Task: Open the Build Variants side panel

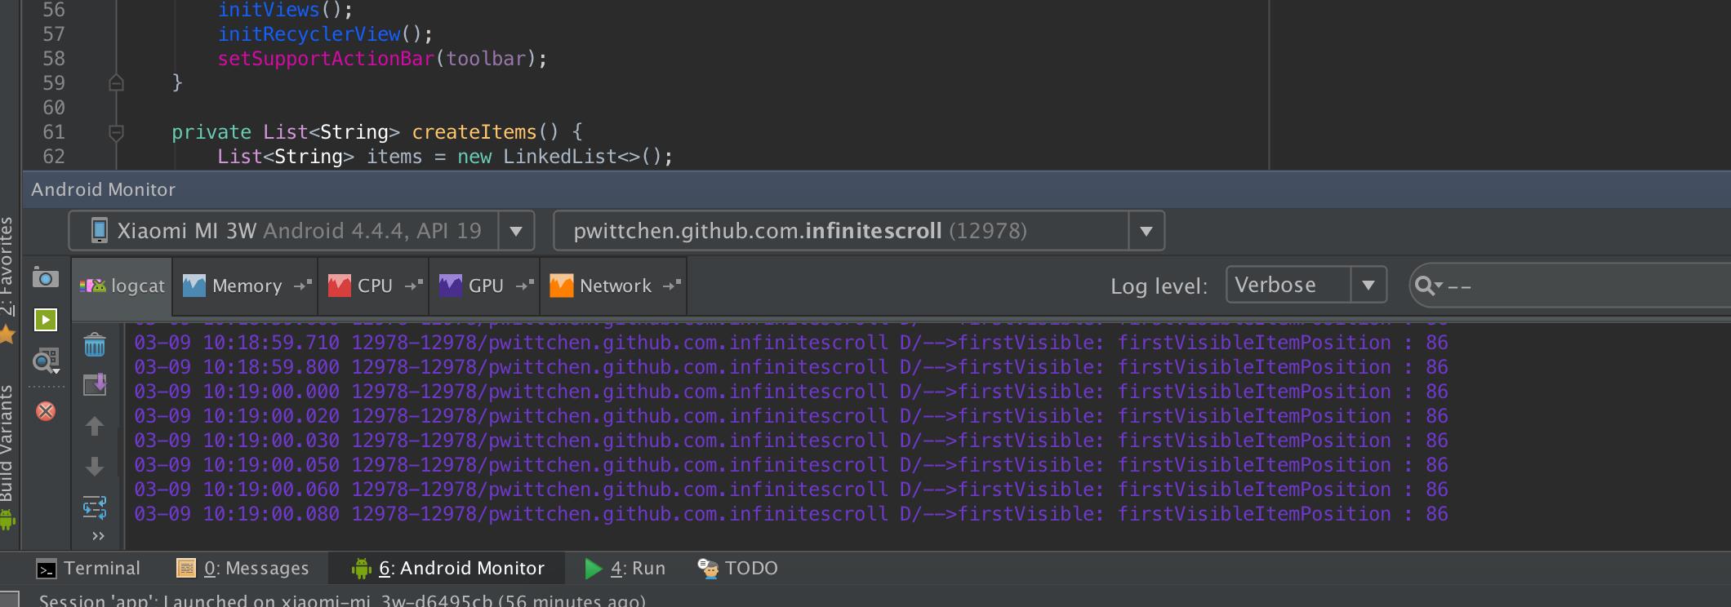Action: click(7, 457)
